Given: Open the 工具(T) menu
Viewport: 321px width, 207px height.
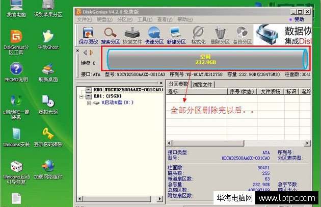Looking at the screenshot, I should point(145,19).
